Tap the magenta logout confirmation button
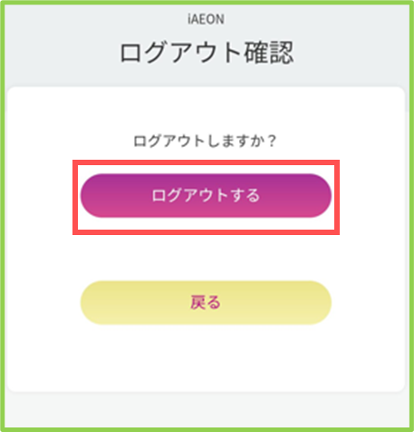 206,195
